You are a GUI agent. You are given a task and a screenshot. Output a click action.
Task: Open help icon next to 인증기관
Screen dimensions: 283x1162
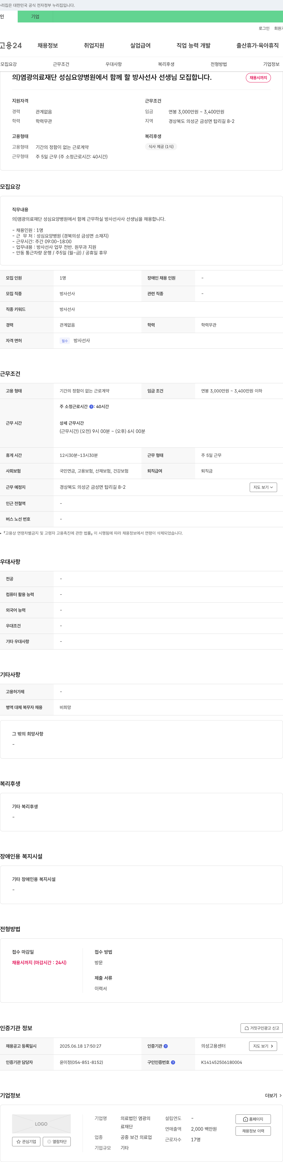pyautogui.click(x=166, y=1046)
